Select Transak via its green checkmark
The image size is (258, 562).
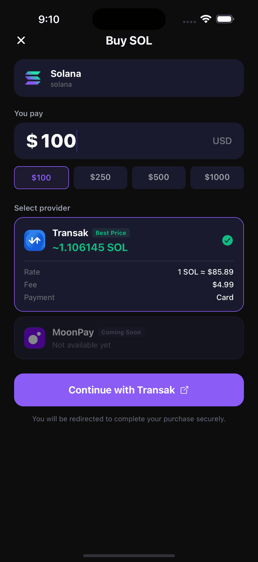[227, 240]
